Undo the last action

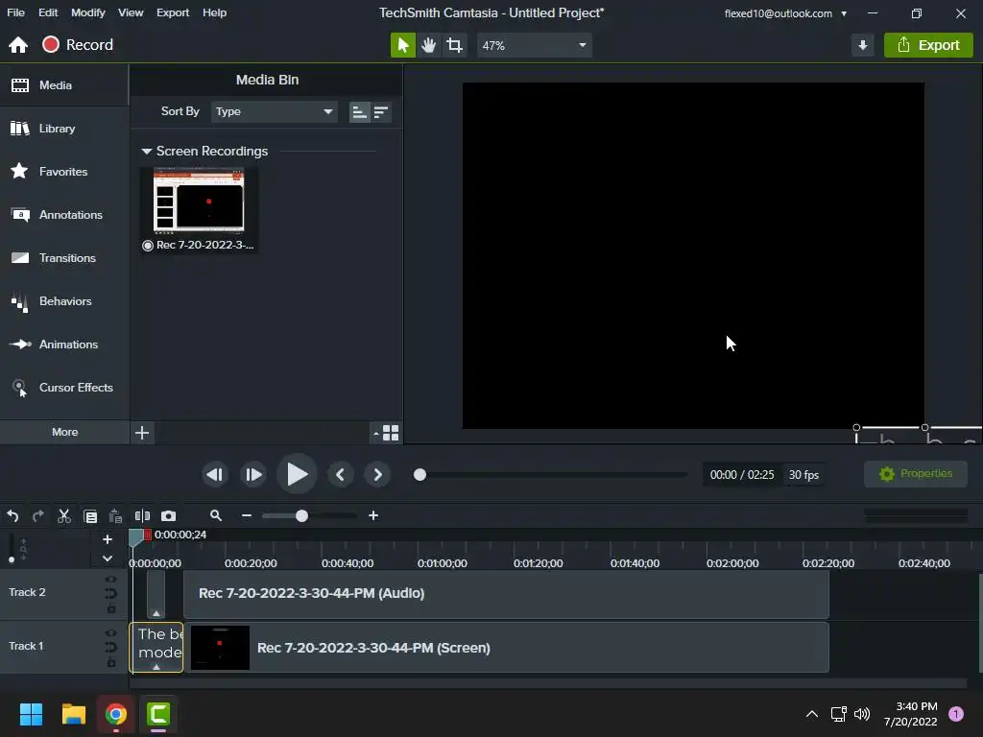[12, 515]
